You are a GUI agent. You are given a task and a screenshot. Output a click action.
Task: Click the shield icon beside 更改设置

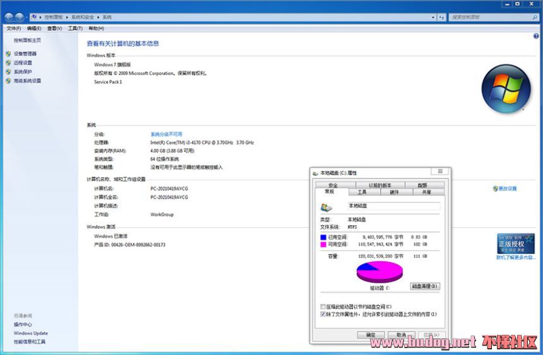point(495,189)
